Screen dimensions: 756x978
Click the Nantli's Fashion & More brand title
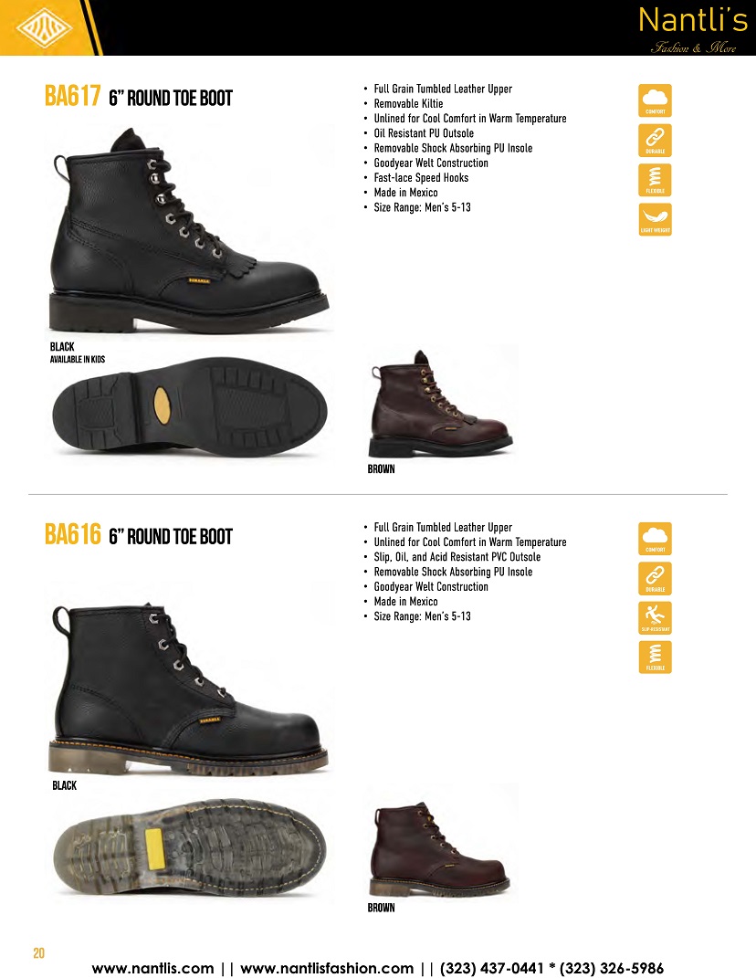(x=693, y=30)
